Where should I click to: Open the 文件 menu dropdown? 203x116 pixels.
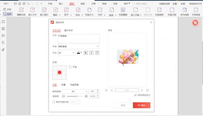(6, 4)
